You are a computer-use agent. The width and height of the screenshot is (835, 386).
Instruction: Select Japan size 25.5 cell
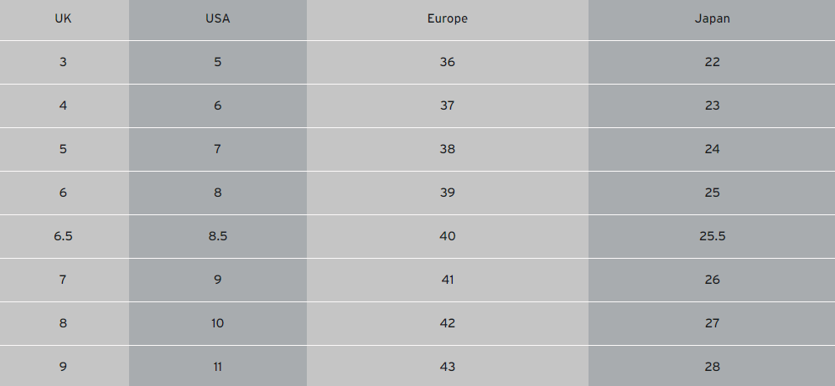click(x=712, y=236)
